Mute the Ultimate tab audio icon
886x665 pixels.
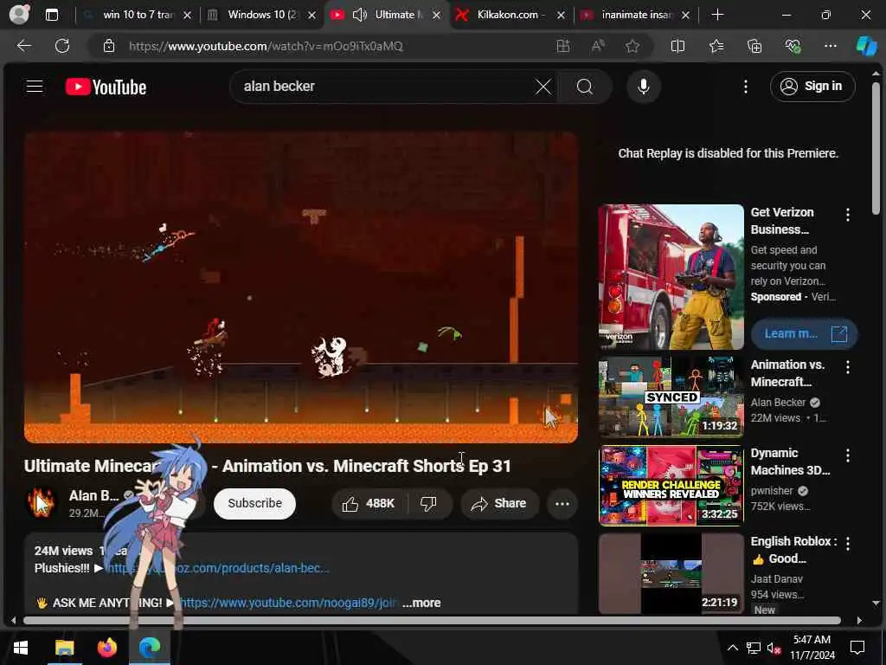tap(360, 15)
